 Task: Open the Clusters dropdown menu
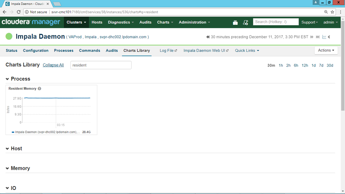pyautogui.click(x=76, y=22)
